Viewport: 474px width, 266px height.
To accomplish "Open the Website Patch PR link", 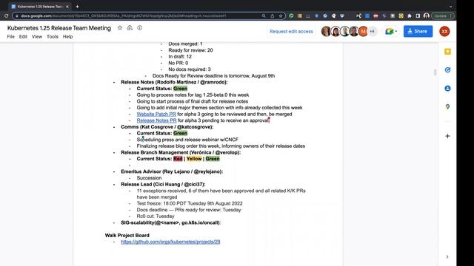I will coord(156,114).
